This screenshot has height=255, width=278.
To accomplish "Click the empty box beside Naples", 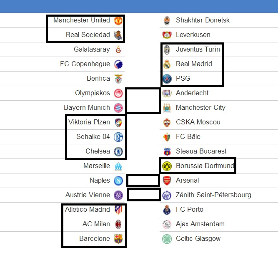I will pyautogui.click(x=143, y=180).
